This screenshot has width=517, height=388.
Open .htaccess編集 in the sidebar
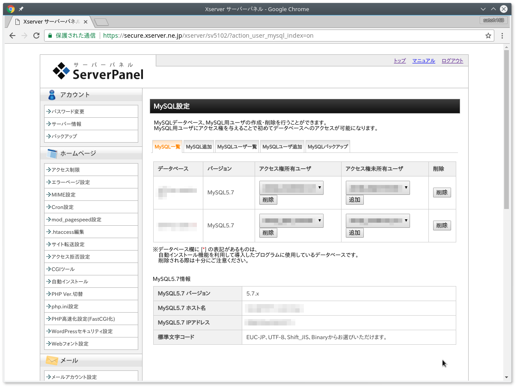[x=91, y=232]
